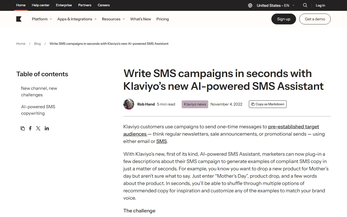Click the Sign up button
Screen dimensions: 347x217
coord(284,19)
